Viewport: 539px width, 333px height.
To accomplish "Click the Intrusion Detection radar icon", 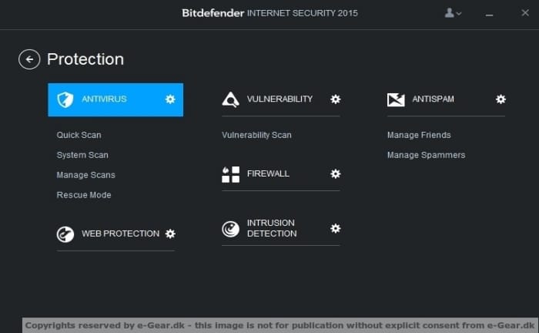I will [230, 229].
